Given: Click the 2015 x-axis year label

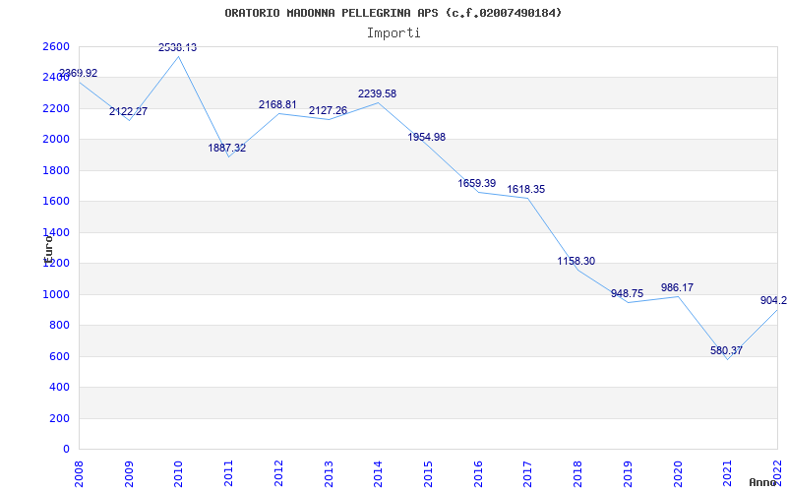Looking at the screenshot, I should pyautogui.click(x=428, y=474).
